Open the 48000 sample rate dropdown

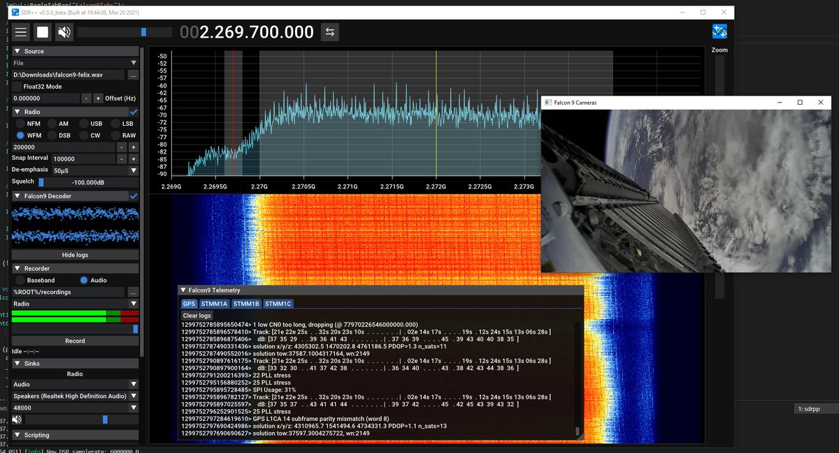coord(75,408)
